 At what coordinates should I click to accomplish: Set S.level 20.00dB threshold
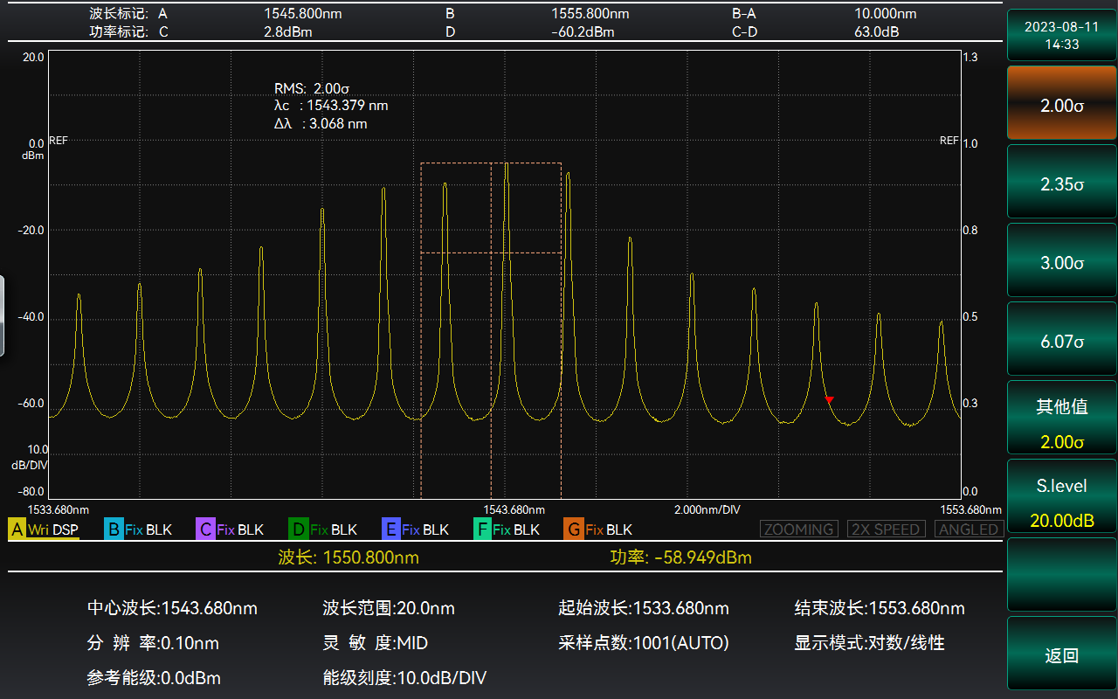[1061, 500]
